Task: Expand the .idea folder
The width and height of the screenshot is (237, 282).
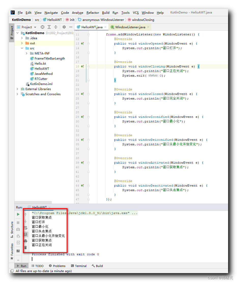Action: 22,38
